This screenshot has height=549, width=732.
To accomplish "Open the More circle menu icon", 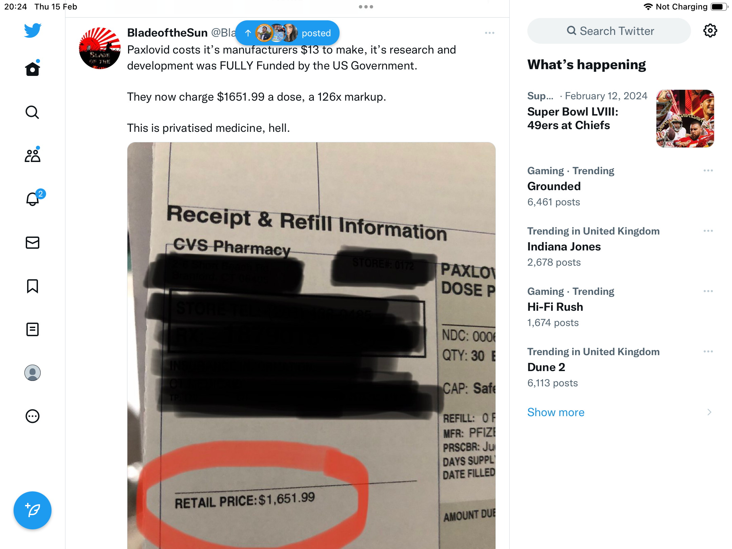I will coord(33,416).
